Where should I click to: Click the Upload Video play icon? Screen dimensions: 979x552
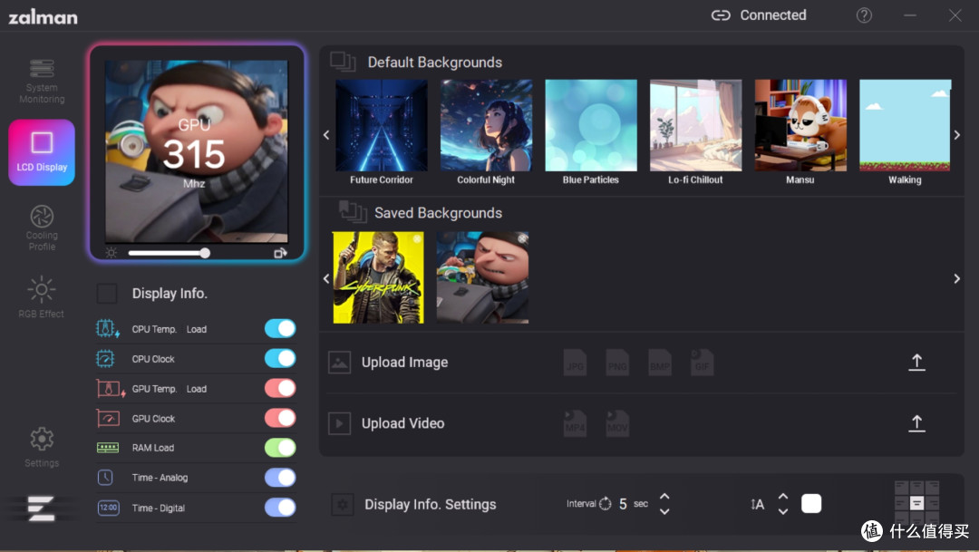[x=339, y=423]
